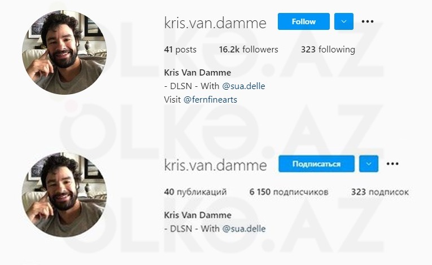
Task: Expand the chevron dropdown next to Подписаться
Action: (369, 164)
